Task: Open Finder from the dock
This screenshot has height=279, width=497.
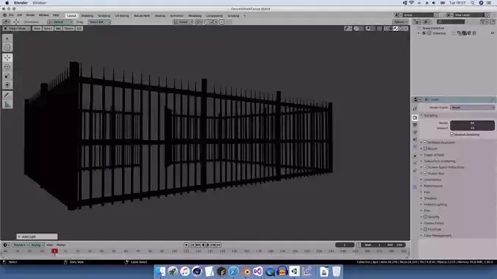Action: (160, 272)
